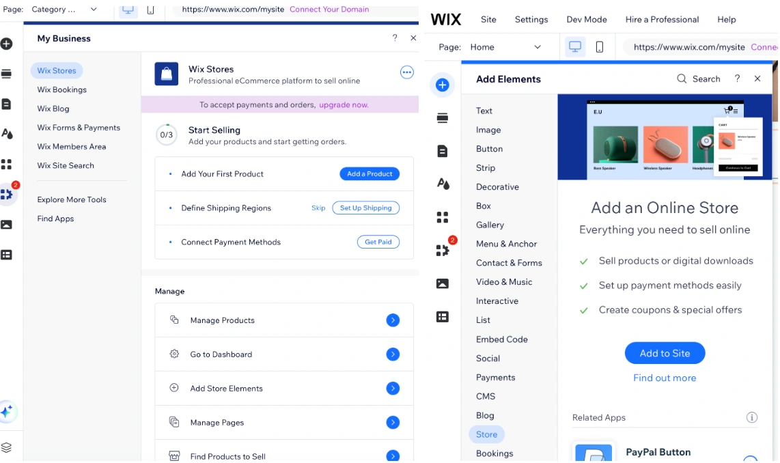Select Wix Bookings in My Business list
780x463 pixels.
(x=61, y=89)
